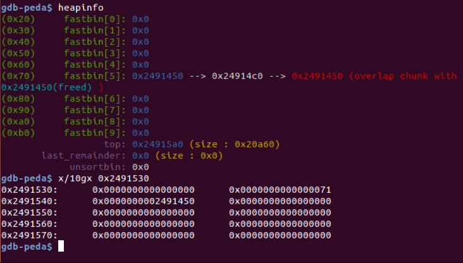
Task: Click the 0x2491540: address label
Action: (x=29, y=201)
